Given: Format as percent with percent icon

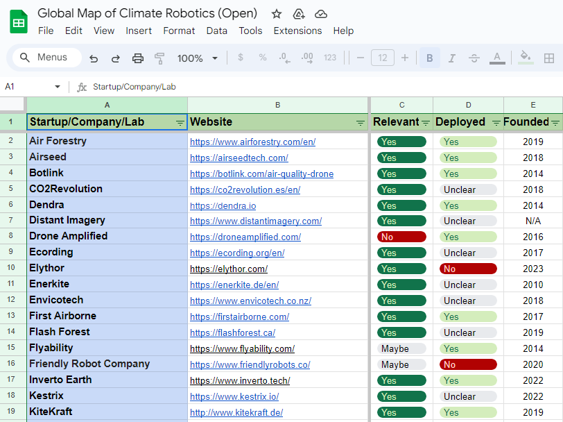Looking at the screenshot, I should point(263,58).
